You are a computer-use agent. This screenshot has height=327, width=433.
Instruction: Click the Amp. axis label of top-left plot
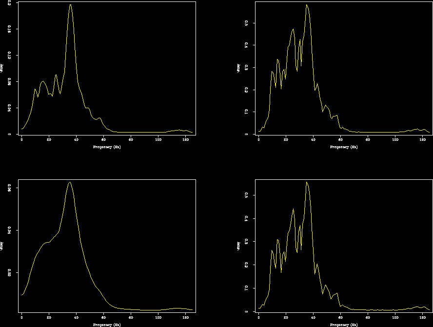(2, 68)
